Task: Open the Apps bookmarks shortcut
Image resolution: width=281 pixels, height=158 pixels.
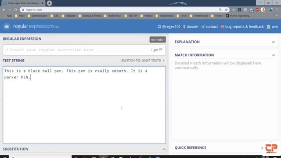Action: (x=7, y=16)
